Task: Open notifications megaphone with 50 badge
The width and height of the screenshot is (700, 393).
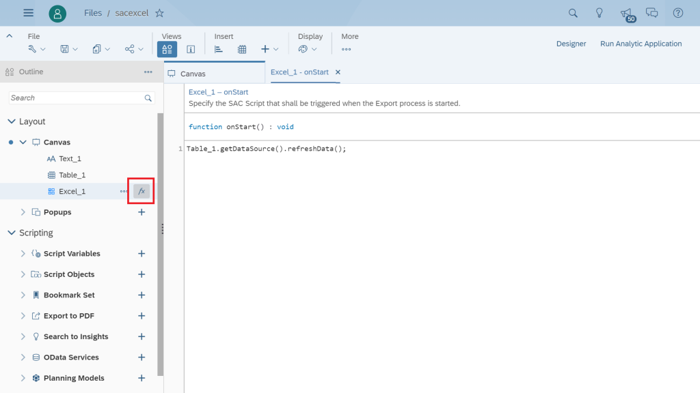Action: pos(628,14)
